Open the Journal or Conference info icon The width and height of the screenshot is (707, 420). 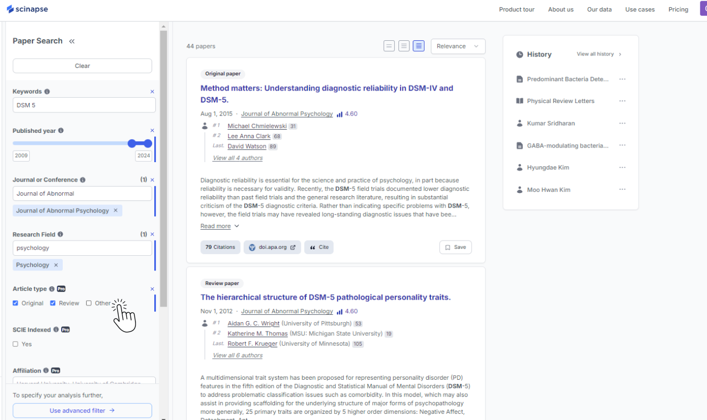pos(83,180)
